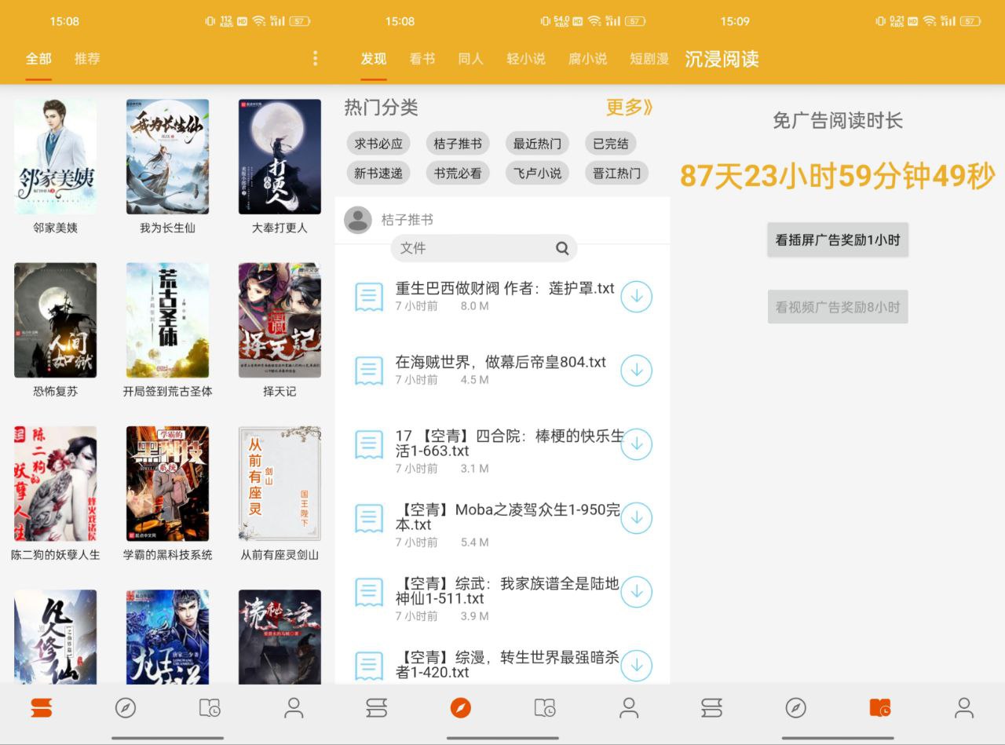This screenshot has height=745, width=1005.
Task: Open the 轻小说 tab
Action: [x=526, y=59]
